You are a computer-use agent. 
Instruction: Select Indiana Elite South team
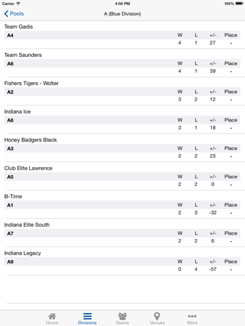[122, 233]
